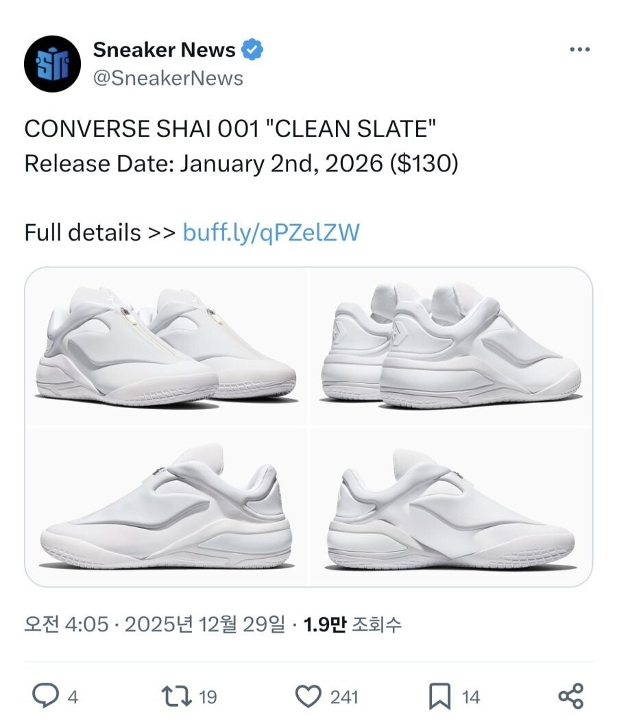The image size is (617, 728).
Task: Tap the repost arrows icon
Action: pyautogui.click(x=178, y=696)
